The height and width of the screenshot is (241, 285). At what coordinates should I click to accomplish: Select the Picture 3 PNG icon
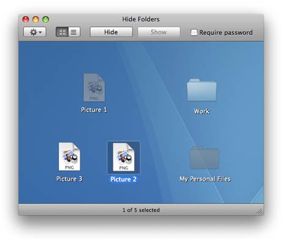[69, 156]
